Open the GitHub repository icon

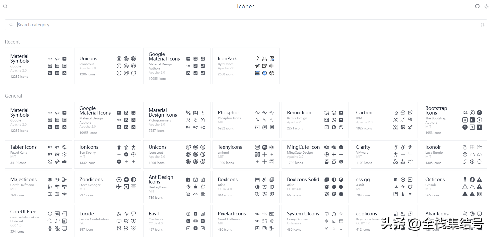pyautogui.click(x=477, y=6)
